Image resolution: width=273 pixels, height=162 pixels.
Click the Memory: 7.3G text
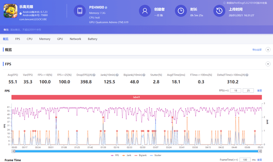pos(97,13)
